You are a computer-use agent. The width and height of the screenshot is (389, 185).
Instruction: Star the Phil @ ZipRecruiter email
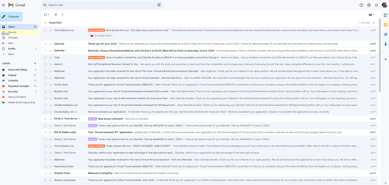[50, 132]
